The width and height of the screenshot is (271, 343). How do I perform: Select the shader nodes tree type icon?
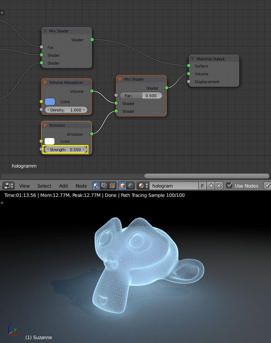(96, 186)
